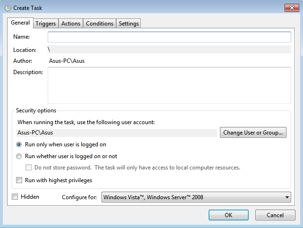The image size is (303, 228).
Task: Click the Create Task title text
Action: tap(28, 8)
